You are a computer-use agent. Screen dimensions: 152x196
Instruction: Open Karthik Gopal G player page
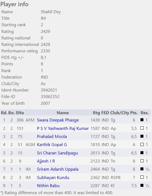[52, 145]
